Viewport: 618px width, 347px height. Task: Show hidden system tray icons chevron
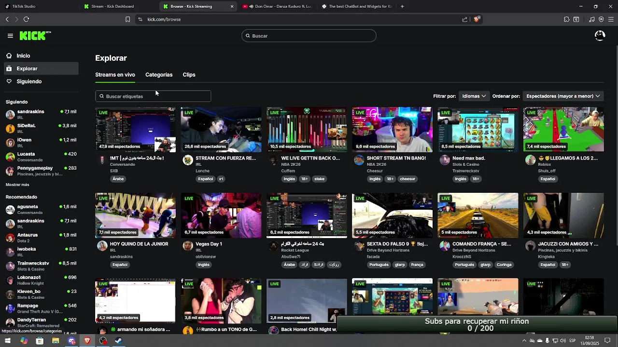coord(524,341)
